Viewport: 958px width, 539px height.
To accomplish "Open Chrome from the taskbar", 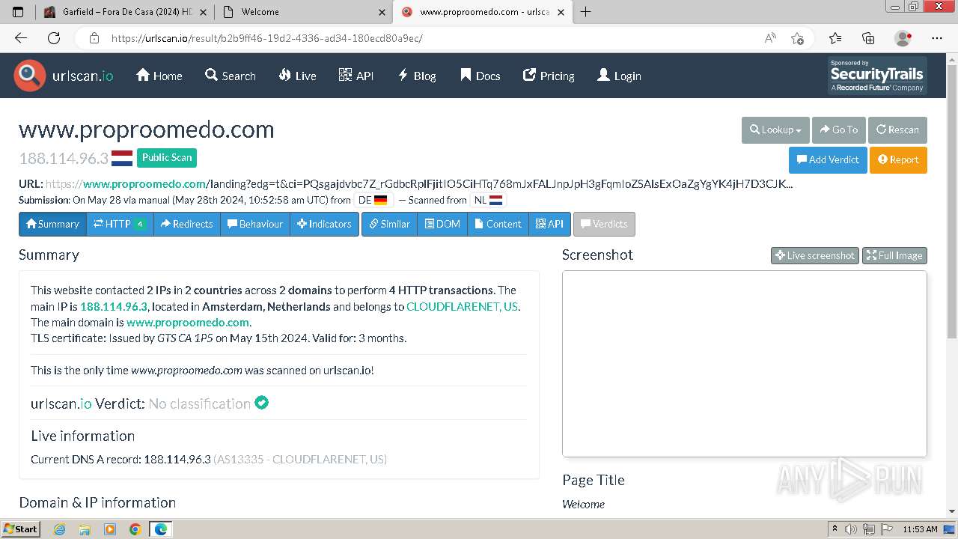I will (x=135, y=529).
